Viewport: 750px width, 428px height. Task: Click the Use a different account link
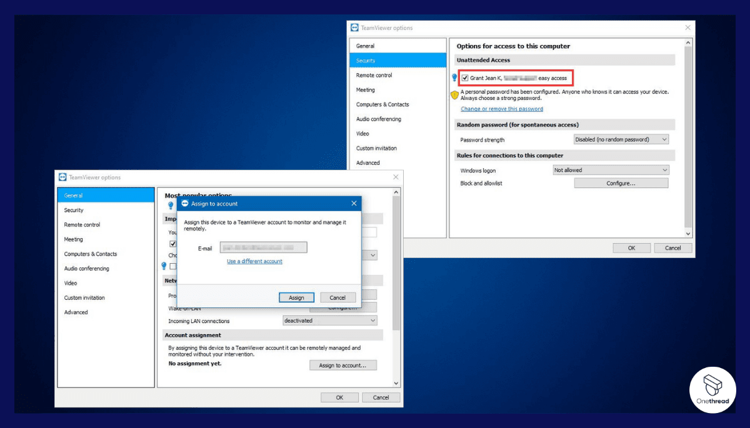254,261
